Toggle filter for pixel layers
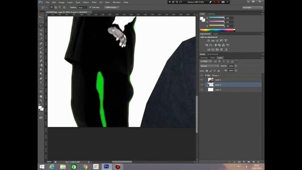 tap(215, 61)
